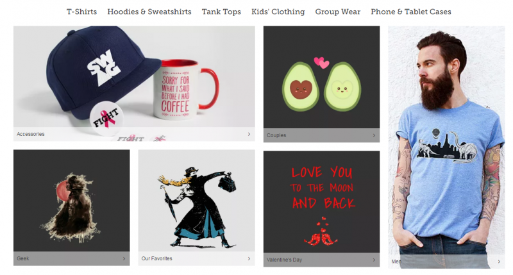Image resolution: width=513 pixels, height=275 pixels.
Task: Open the Accessories label link
Action: pyautogui.click(x=30, y=134)
